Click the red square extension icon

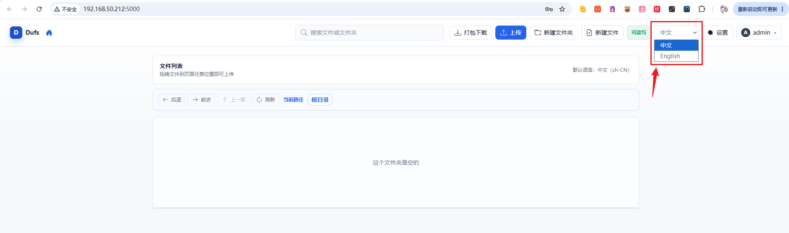657,9
